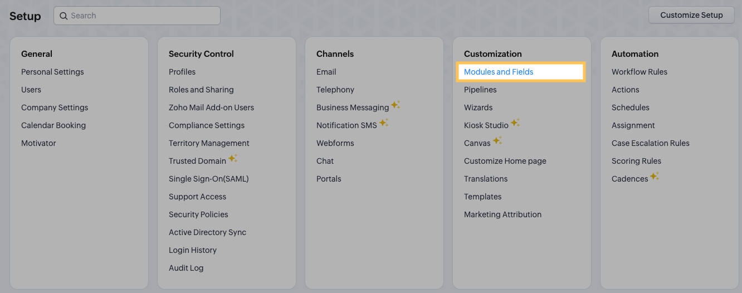Image resolution: width=742 pixels, height=293 pixels.
Task: Open Case Escalation Rules
Action: point(651,143)
